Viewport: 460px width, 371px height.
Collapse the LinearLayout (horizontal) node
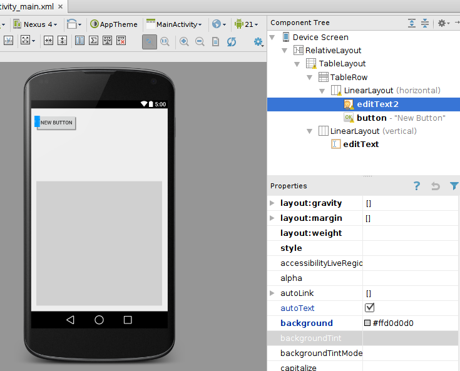(322, 91)
